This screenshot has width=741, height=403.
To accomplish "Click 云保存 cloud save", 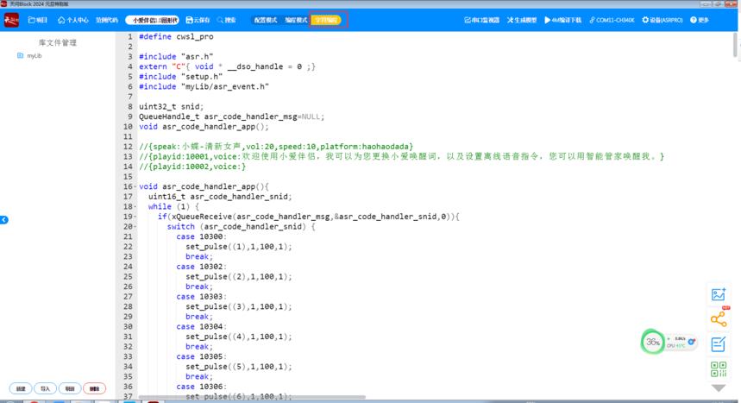I will [x=198, y=21].
